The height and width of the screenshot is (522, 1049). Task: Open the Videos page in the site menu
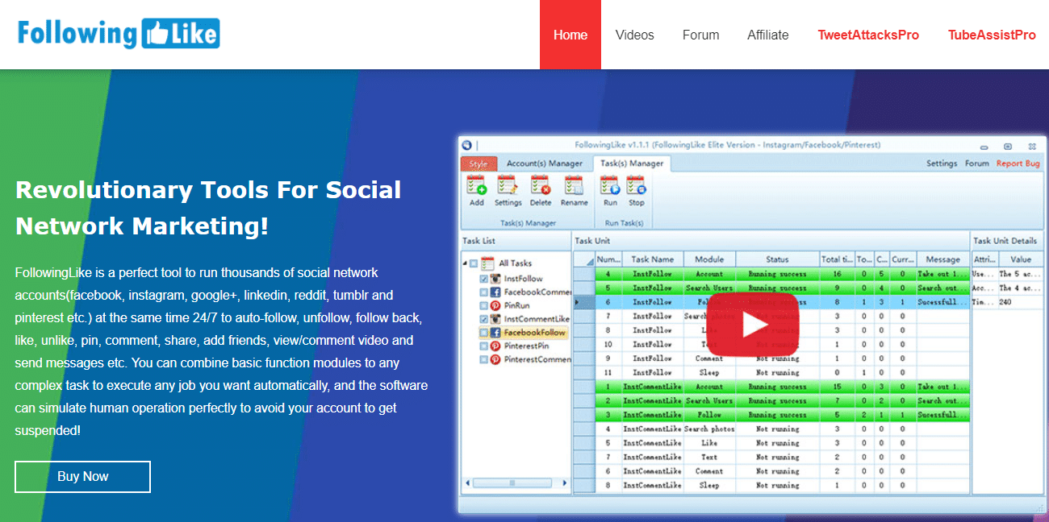(635, 35)
